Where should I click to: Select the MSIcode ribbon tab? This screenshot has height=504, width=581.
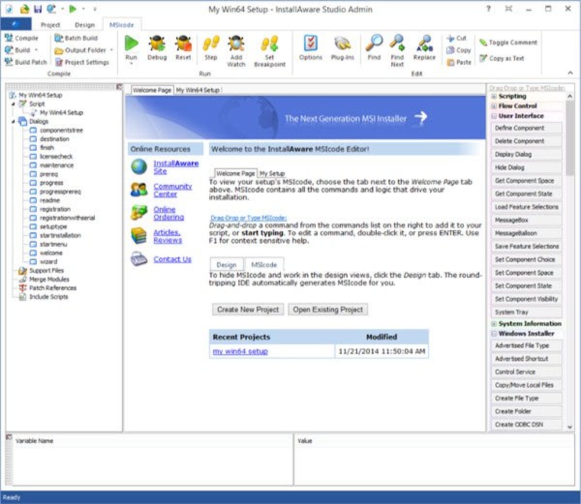click(122, 25)
